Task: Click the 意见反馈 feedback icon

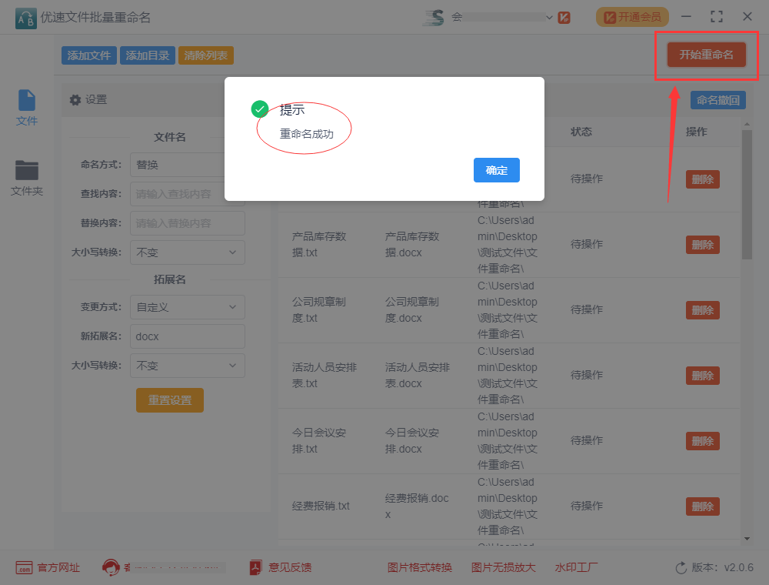Action: click(x=256, y=568)
